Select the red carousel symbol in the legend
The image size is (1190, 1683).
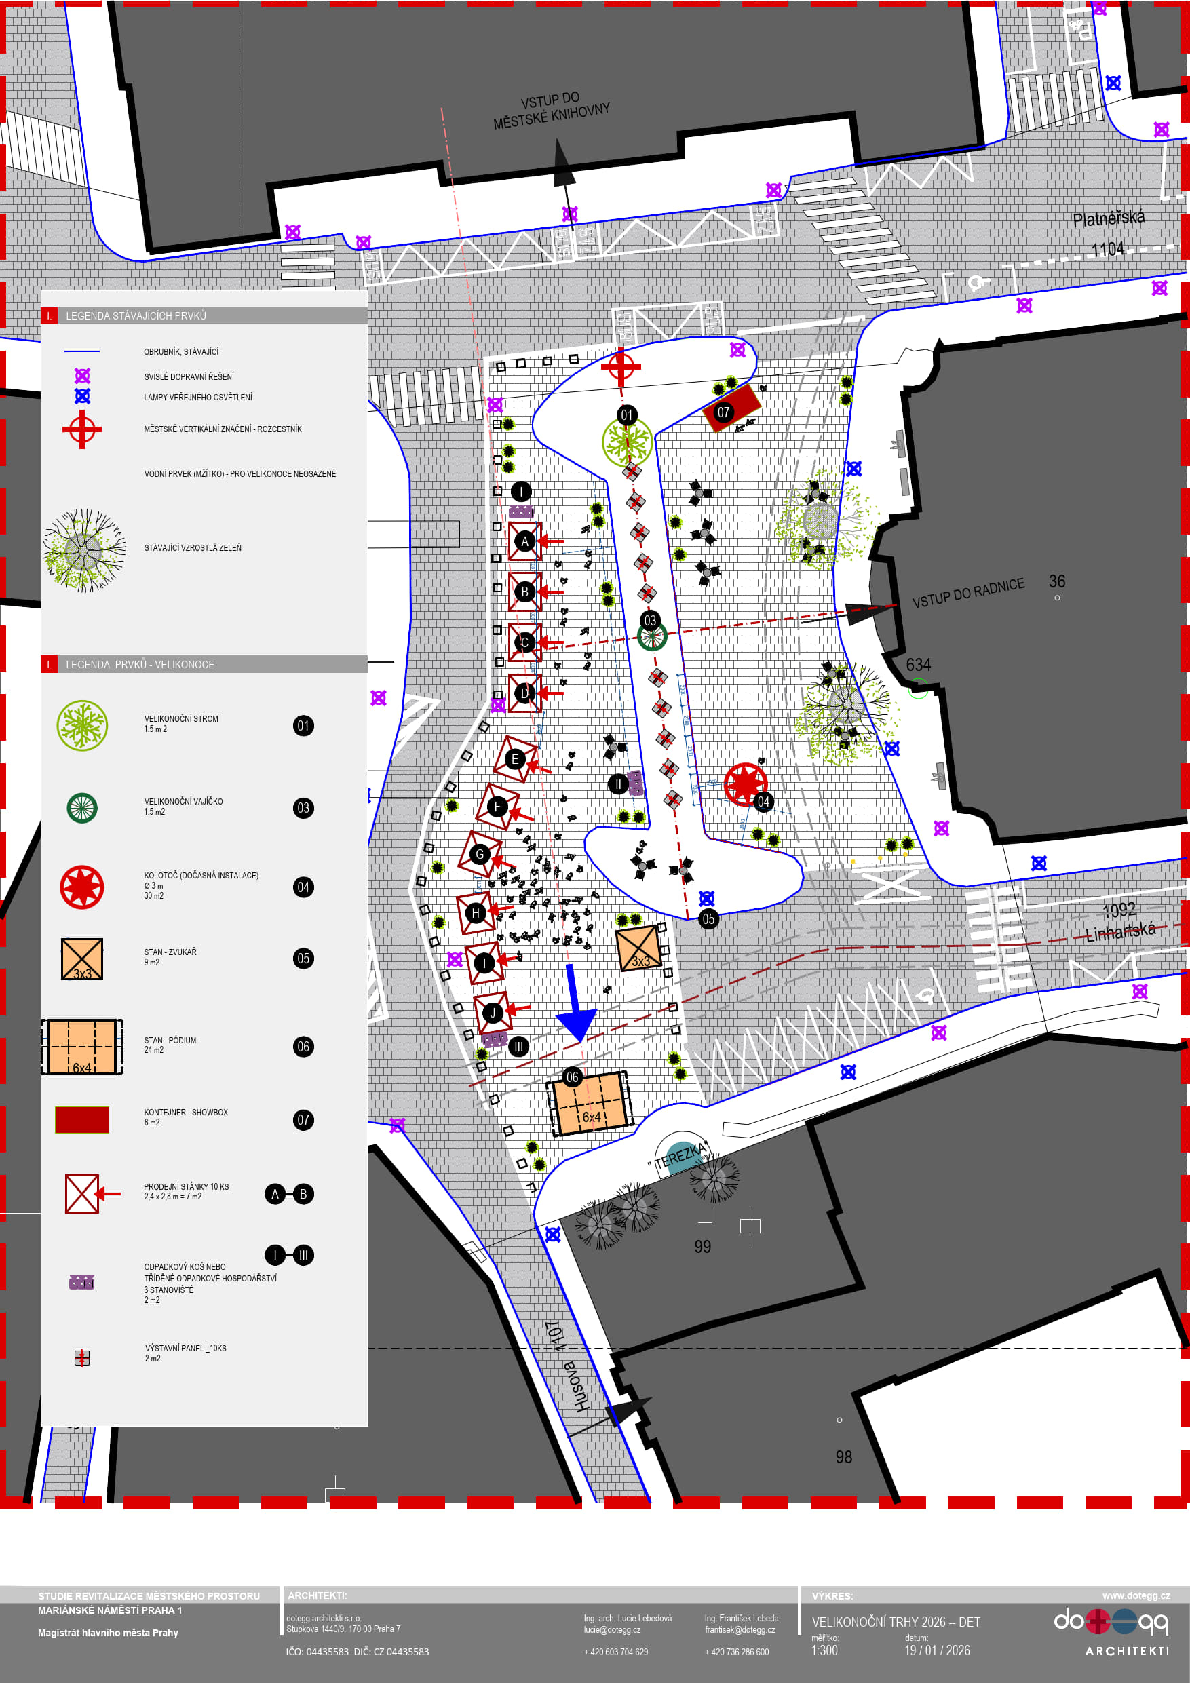82,887
